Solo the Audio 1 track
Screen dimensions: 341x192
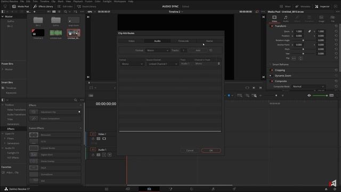coord(104,155)
